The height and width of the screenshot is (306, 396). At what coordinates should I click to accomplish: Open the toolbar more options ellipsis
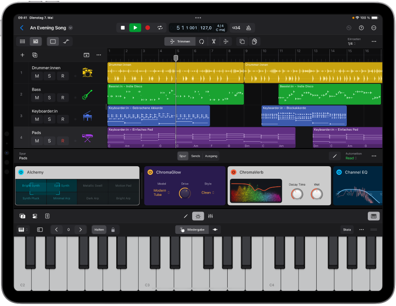pos(374,41)
